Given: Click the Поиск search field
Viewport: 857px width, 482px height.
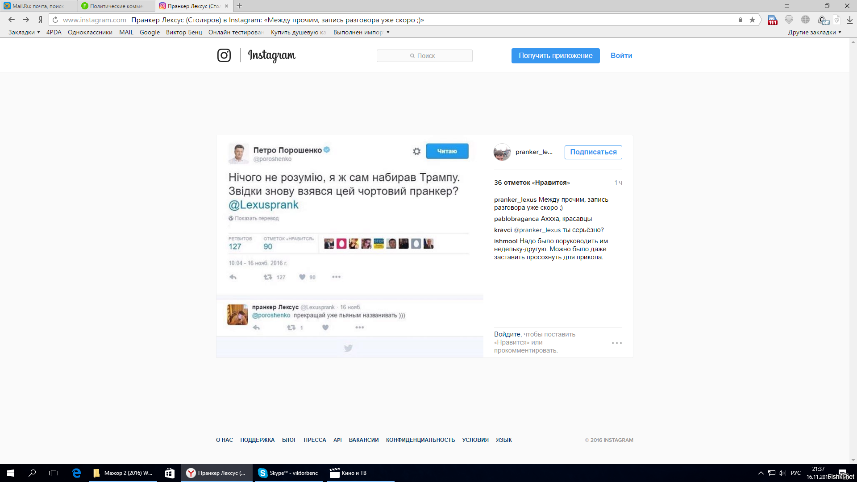Looking at the screenshot, I should [x=424, y=56].
